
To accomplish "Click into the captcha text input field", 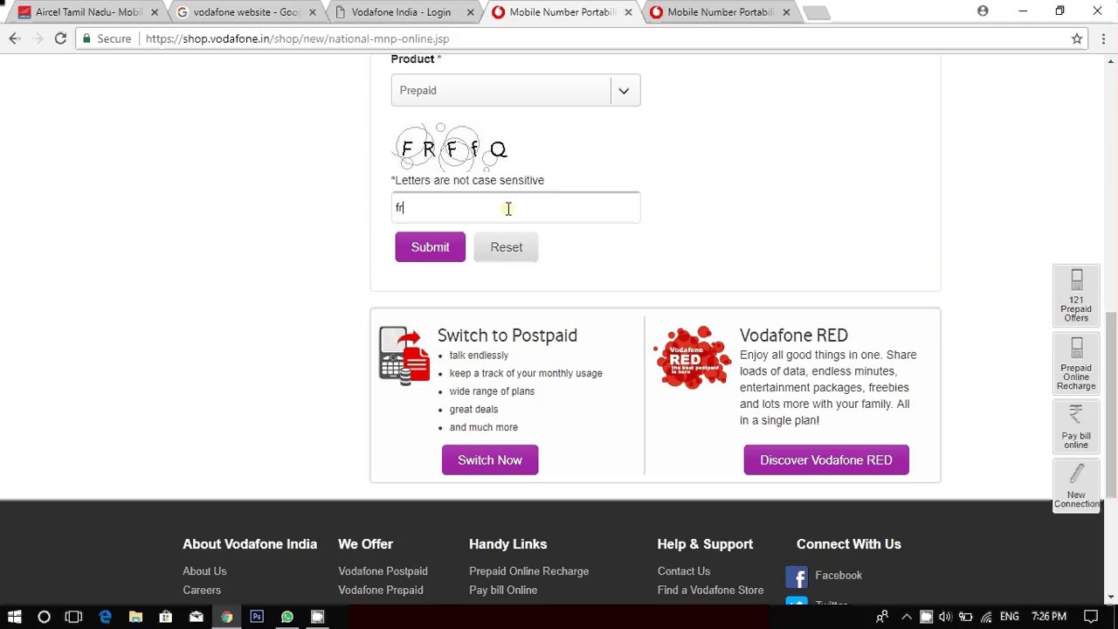I will [x=515, y=208].
